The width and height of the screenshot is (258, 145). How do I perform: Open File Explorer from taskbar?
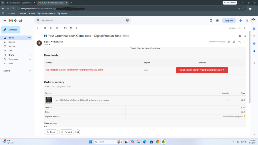[139, 142]
